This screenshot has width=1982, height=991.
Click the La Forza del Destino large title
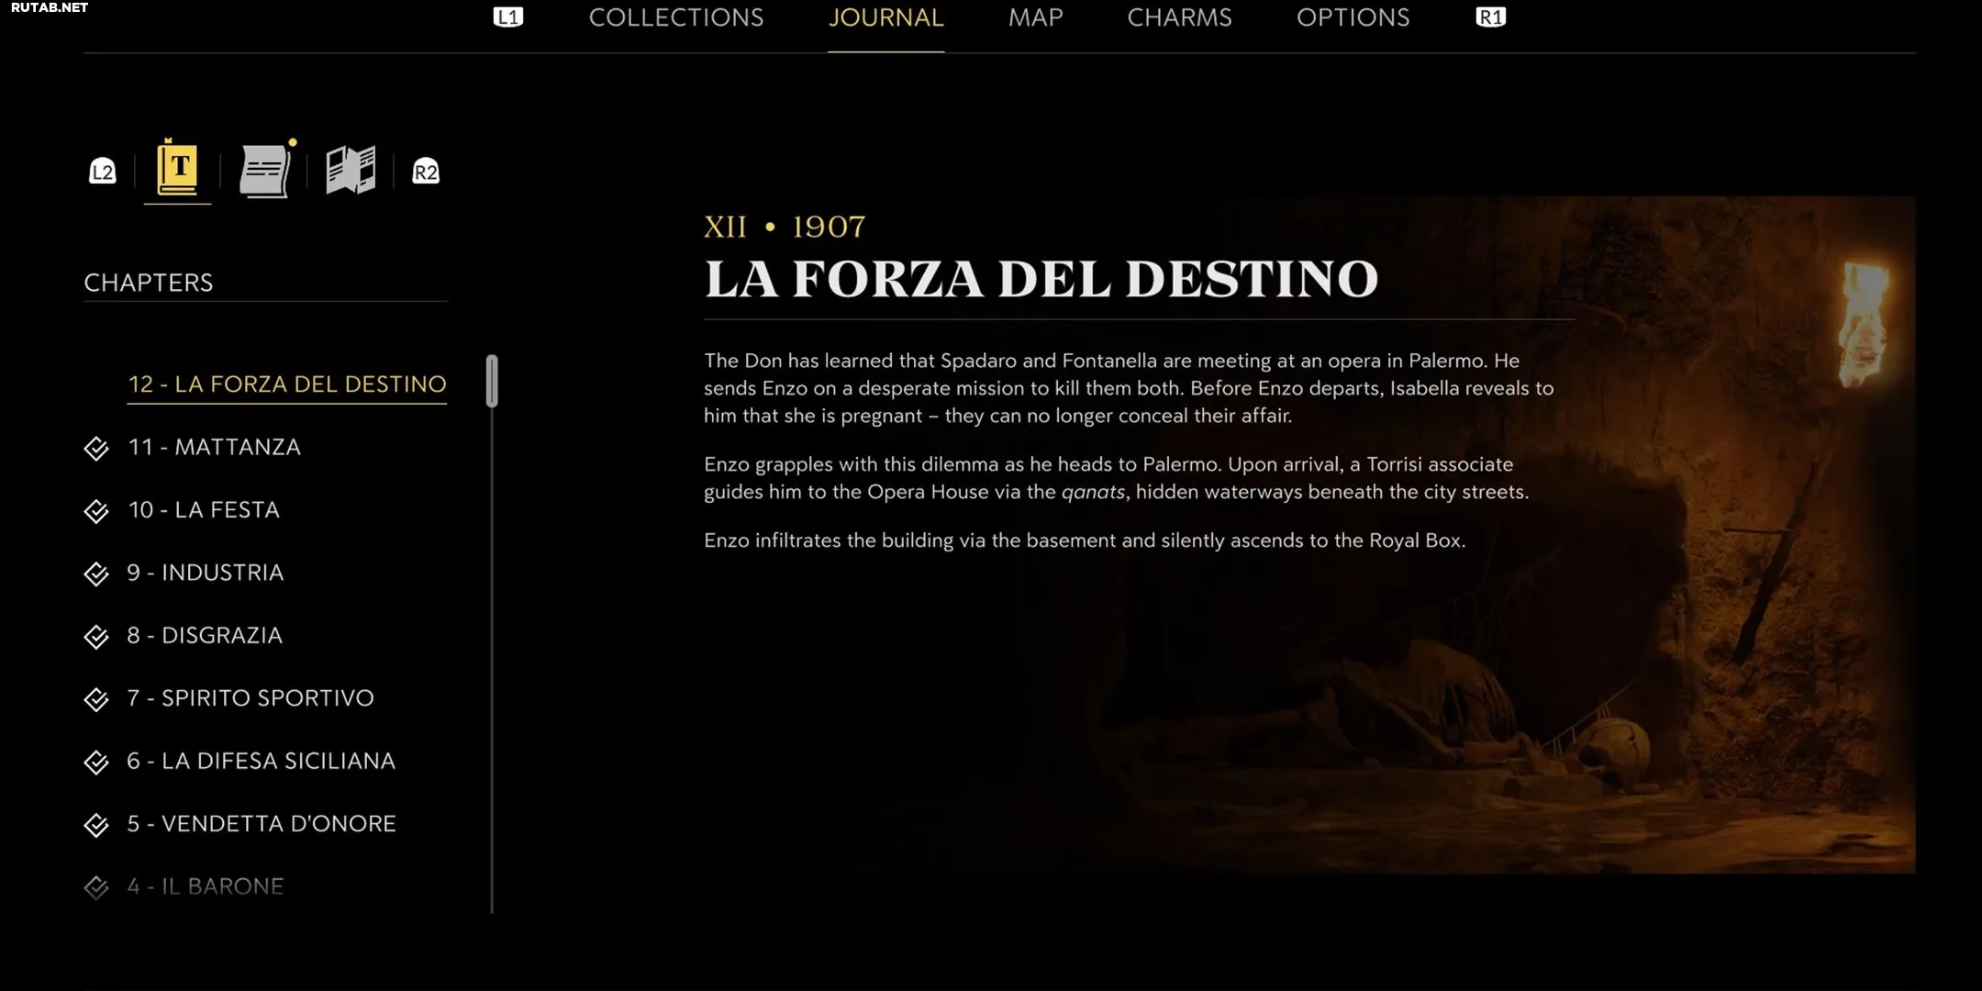point(1041,279)
